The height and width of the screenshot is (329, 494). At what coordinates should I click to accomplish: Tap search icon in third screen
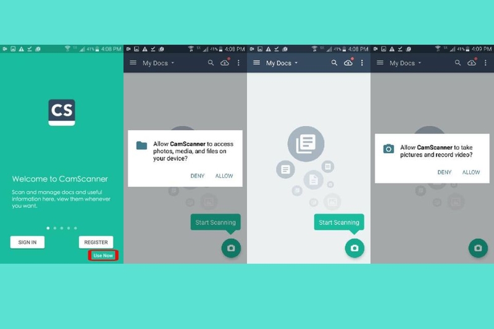tap(334, 63)
